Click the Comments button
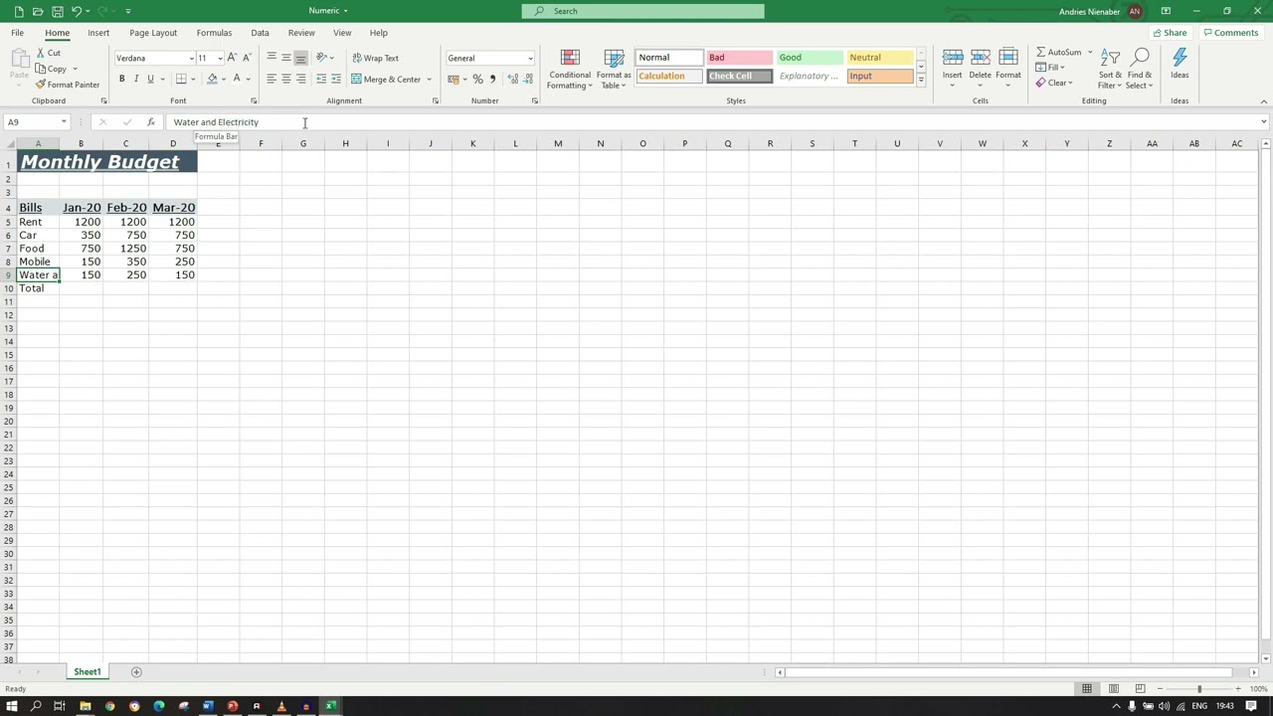This screenshot has width=1273, height=716. [x=1230, y=33]
